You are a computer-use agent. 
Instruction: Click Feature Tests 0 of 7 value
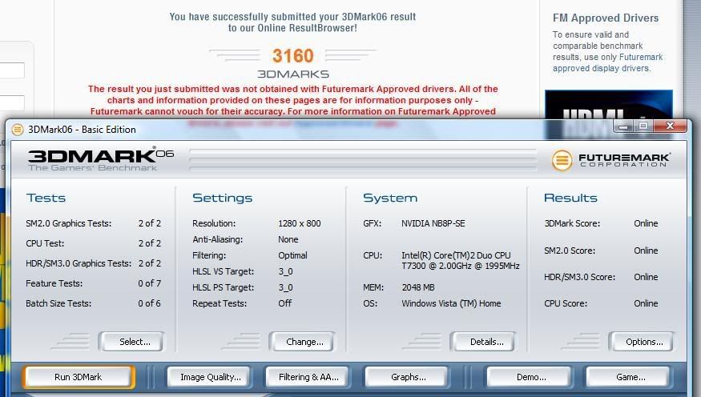[149, 283]
